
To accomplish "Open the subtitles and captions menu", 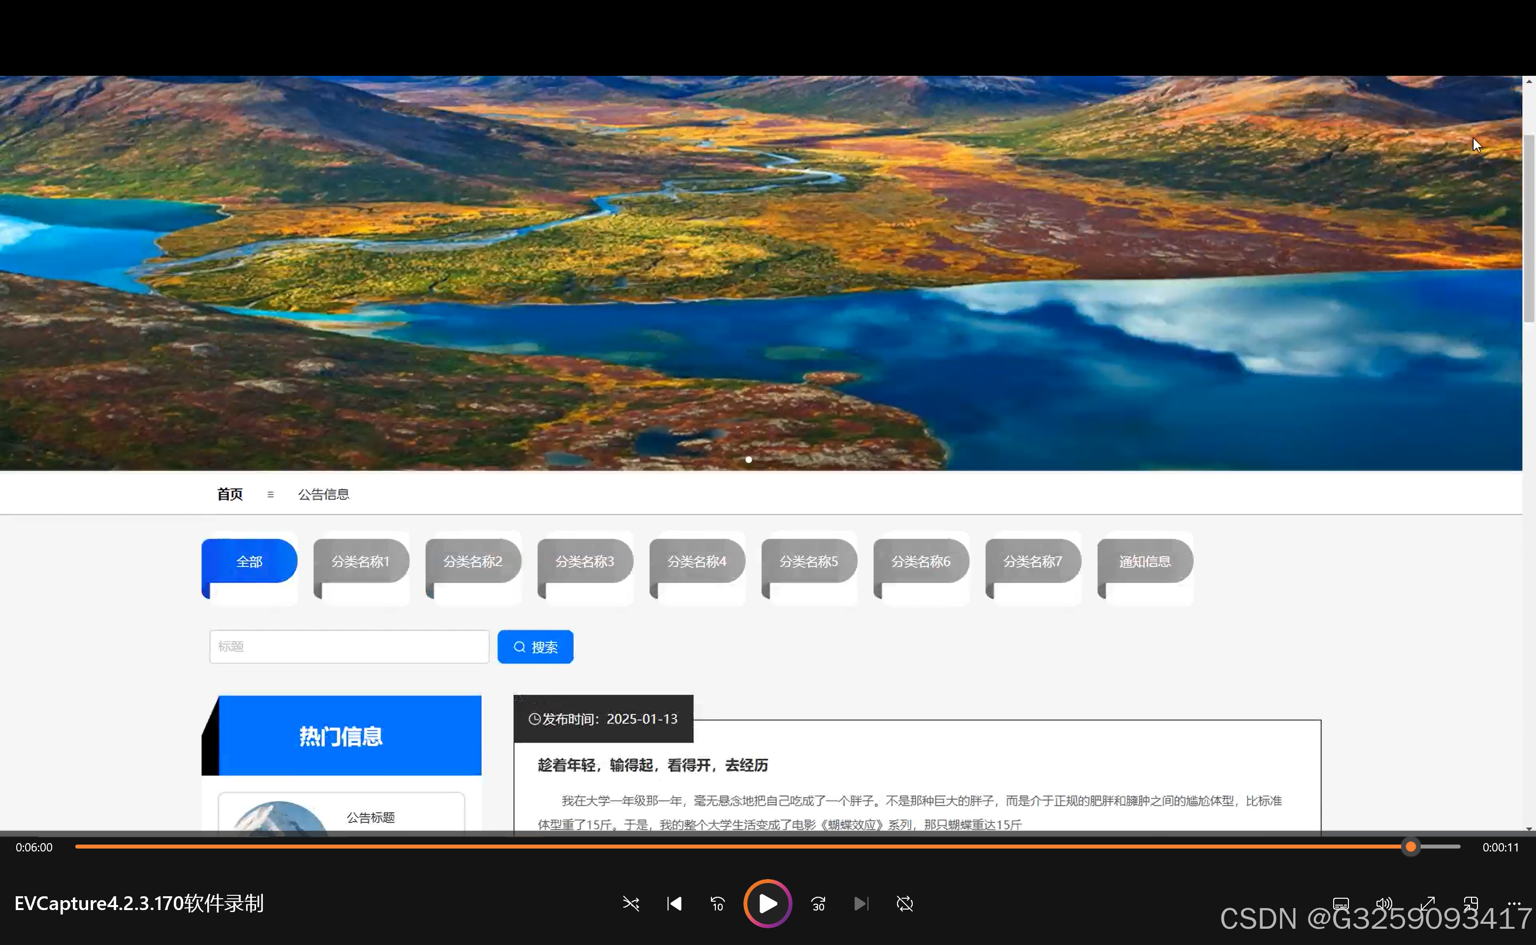I will coord(1341,904).
